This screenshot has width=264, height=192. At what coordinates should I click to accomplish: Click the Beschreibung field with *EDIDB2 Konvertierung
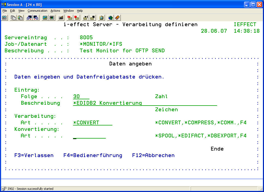[x=145, y=103]
